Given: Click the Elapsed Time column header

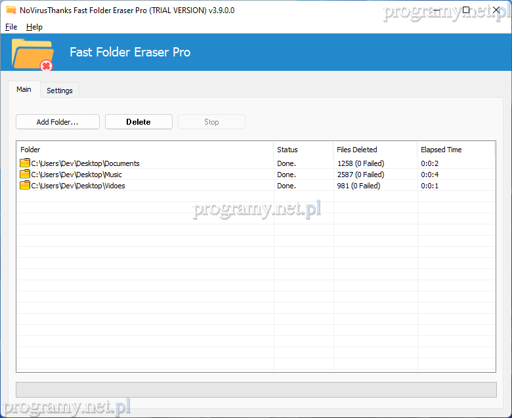Looking at the screenshot, I should coord(456,150).
